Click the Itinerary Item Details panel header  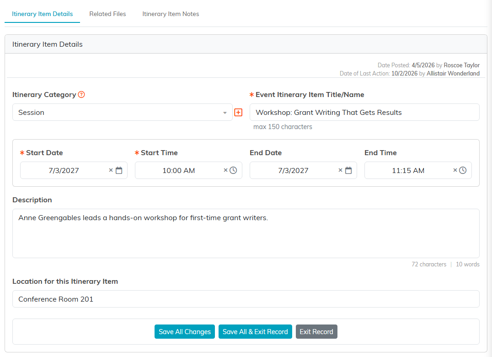coord(246,44)
